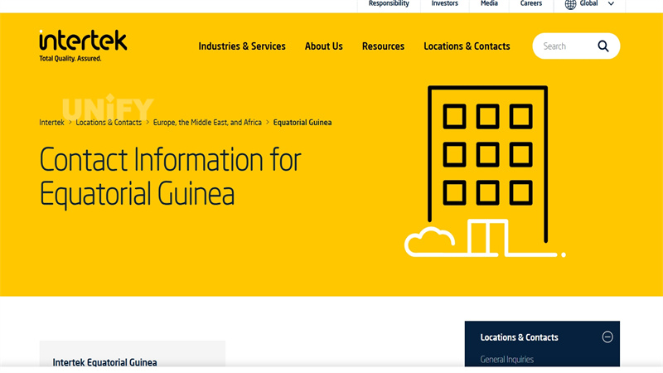Click the Contact Information for Equatorial Guinea heading

171,177
